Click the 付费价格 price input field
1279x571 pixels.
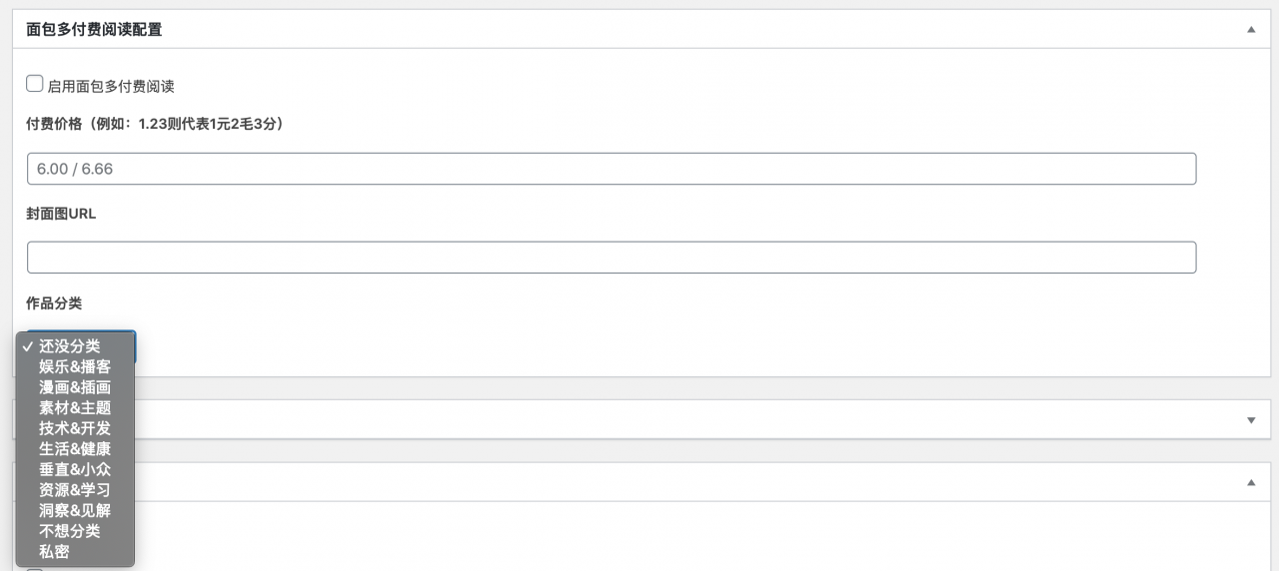(611, 169)
